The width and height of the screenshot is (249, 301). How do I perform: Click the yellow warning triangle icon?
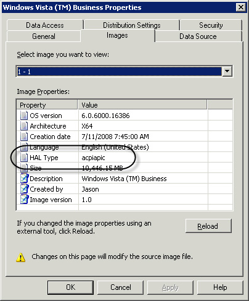pos(21,258)
